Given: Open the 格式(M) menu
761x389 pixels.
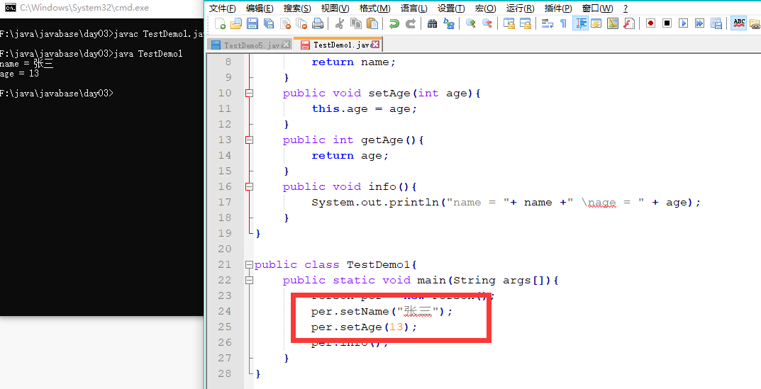Looking at the screenshot, I should pos(374,9).
